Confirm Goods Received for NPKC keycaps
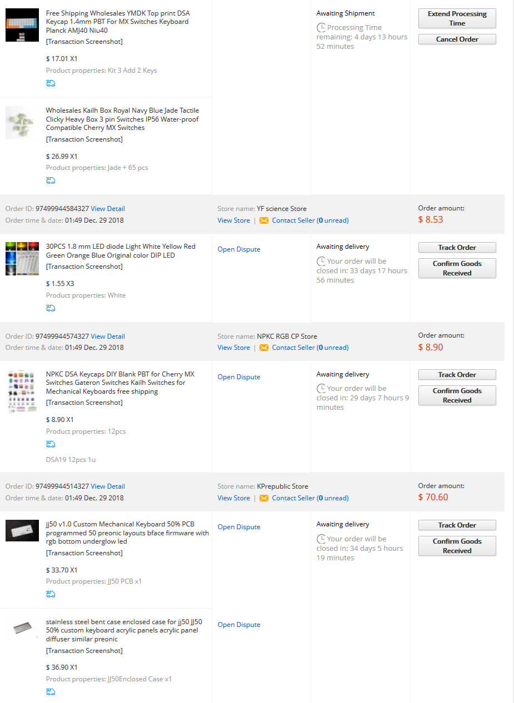The height and width of the screenshot is (703, 514). click(457, 395)
